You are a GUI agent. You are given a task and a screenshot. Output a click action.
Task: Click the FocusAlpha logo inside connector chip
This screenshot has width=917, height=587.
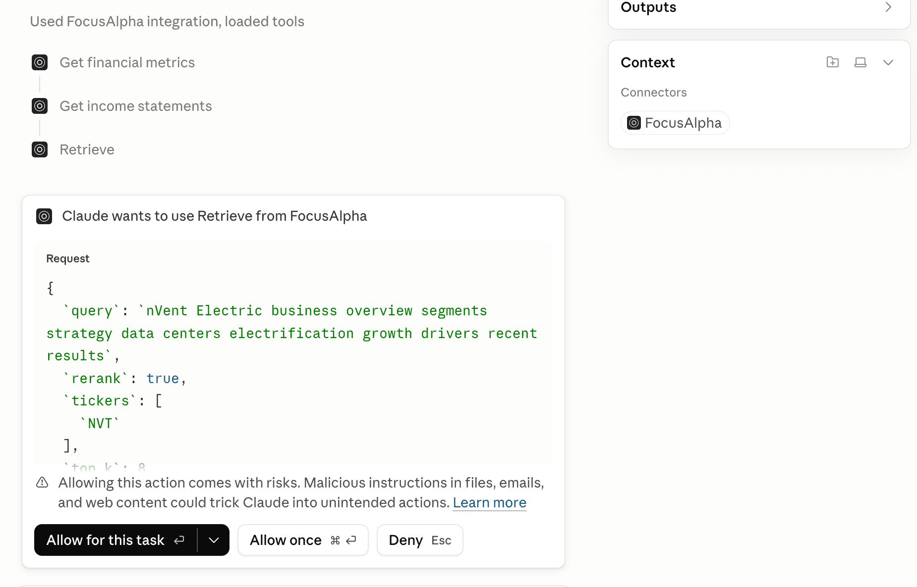pos(634,123)
